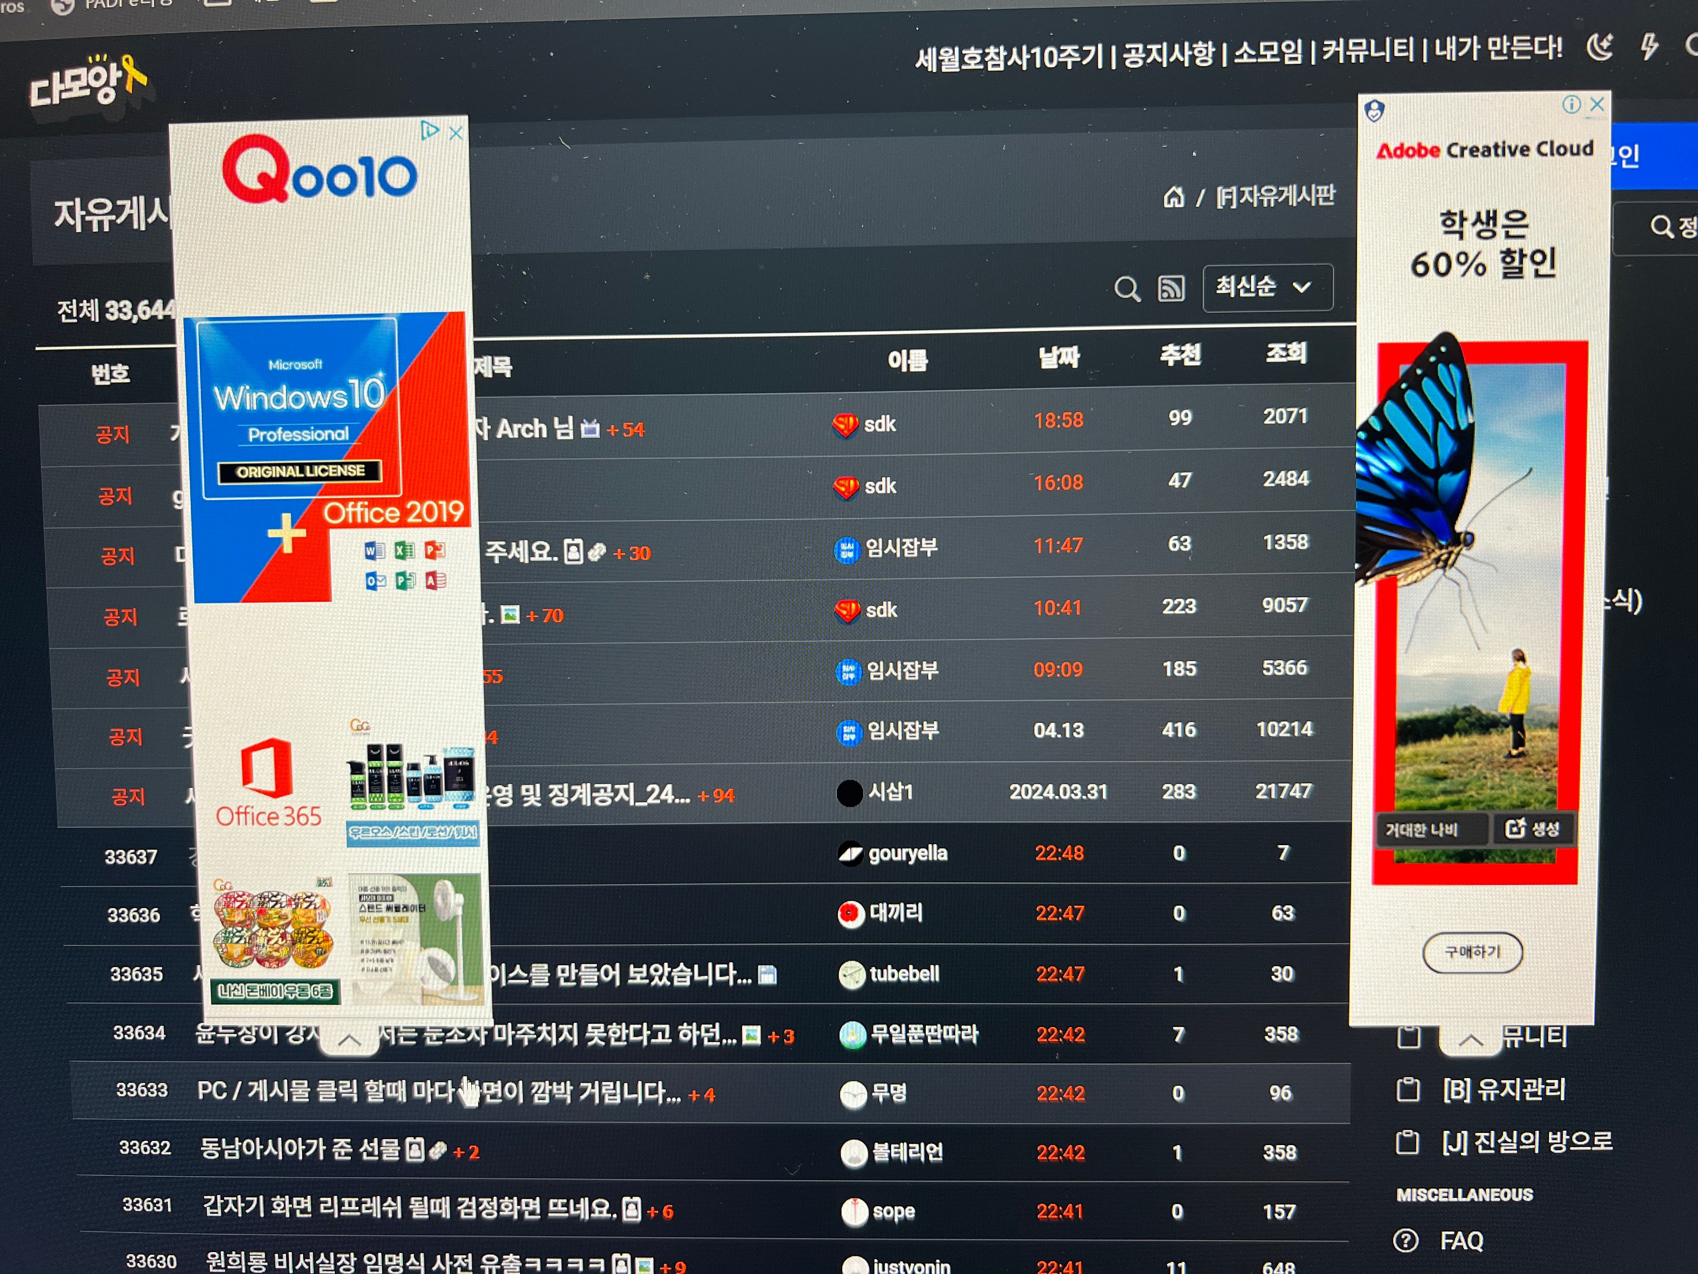Open post 'PC / 게시물 클릭 할때 마다...'
The width and height of the screenshot is (1698, 1274).
coord(438,1092)
